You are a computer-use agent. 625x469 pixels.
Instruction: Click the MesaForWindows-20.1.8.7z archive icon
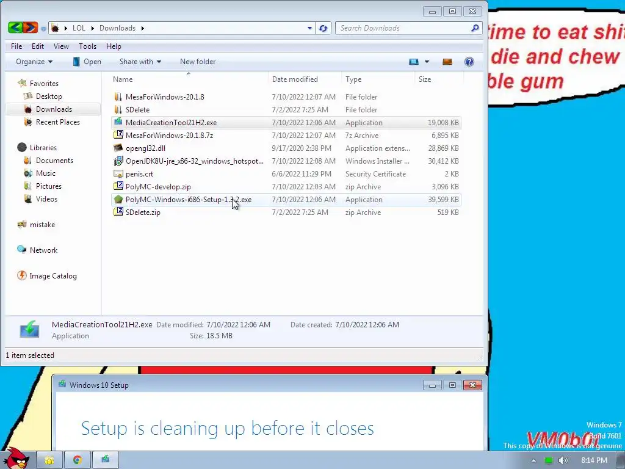tap(118, 135)
